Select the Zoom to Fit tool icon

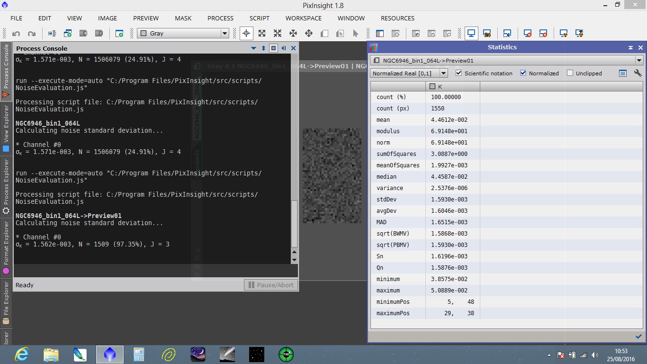262,33
